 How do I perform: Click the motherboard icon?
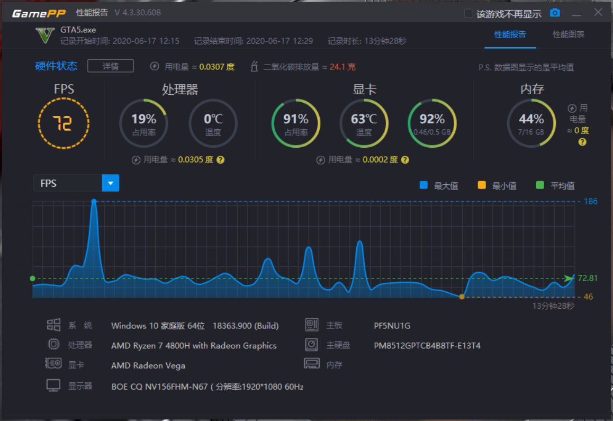tap(312, 325)
